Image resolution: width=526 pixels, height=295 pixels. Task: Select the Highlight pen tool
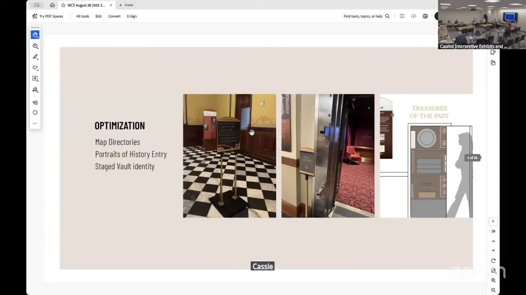35,57
